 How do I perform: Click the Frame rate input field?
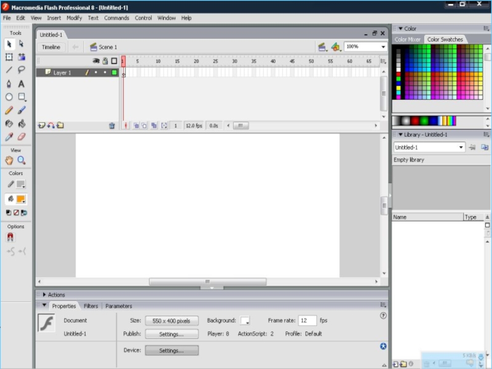307,320
